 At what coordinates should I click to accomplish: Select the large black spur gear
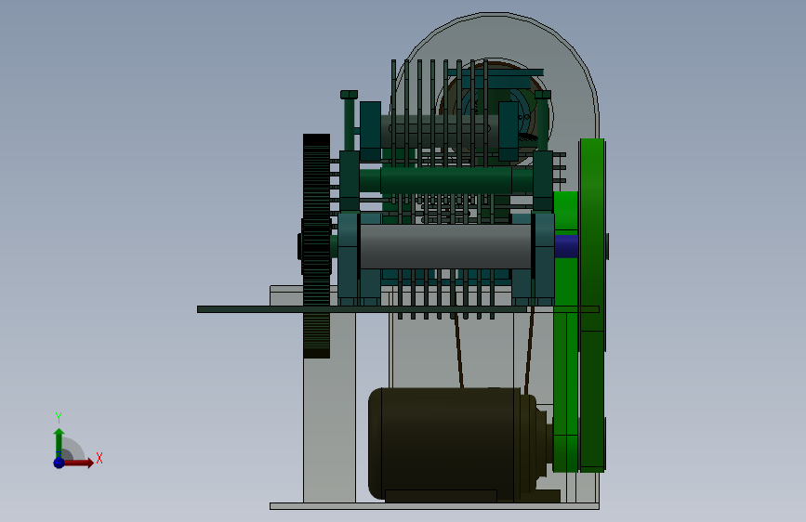(316, 245)
